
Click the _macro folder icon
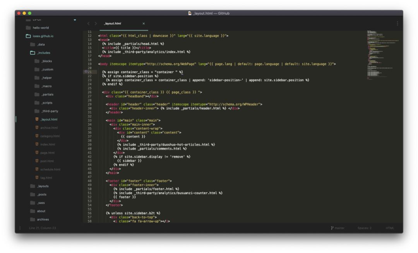pos(37,86)
